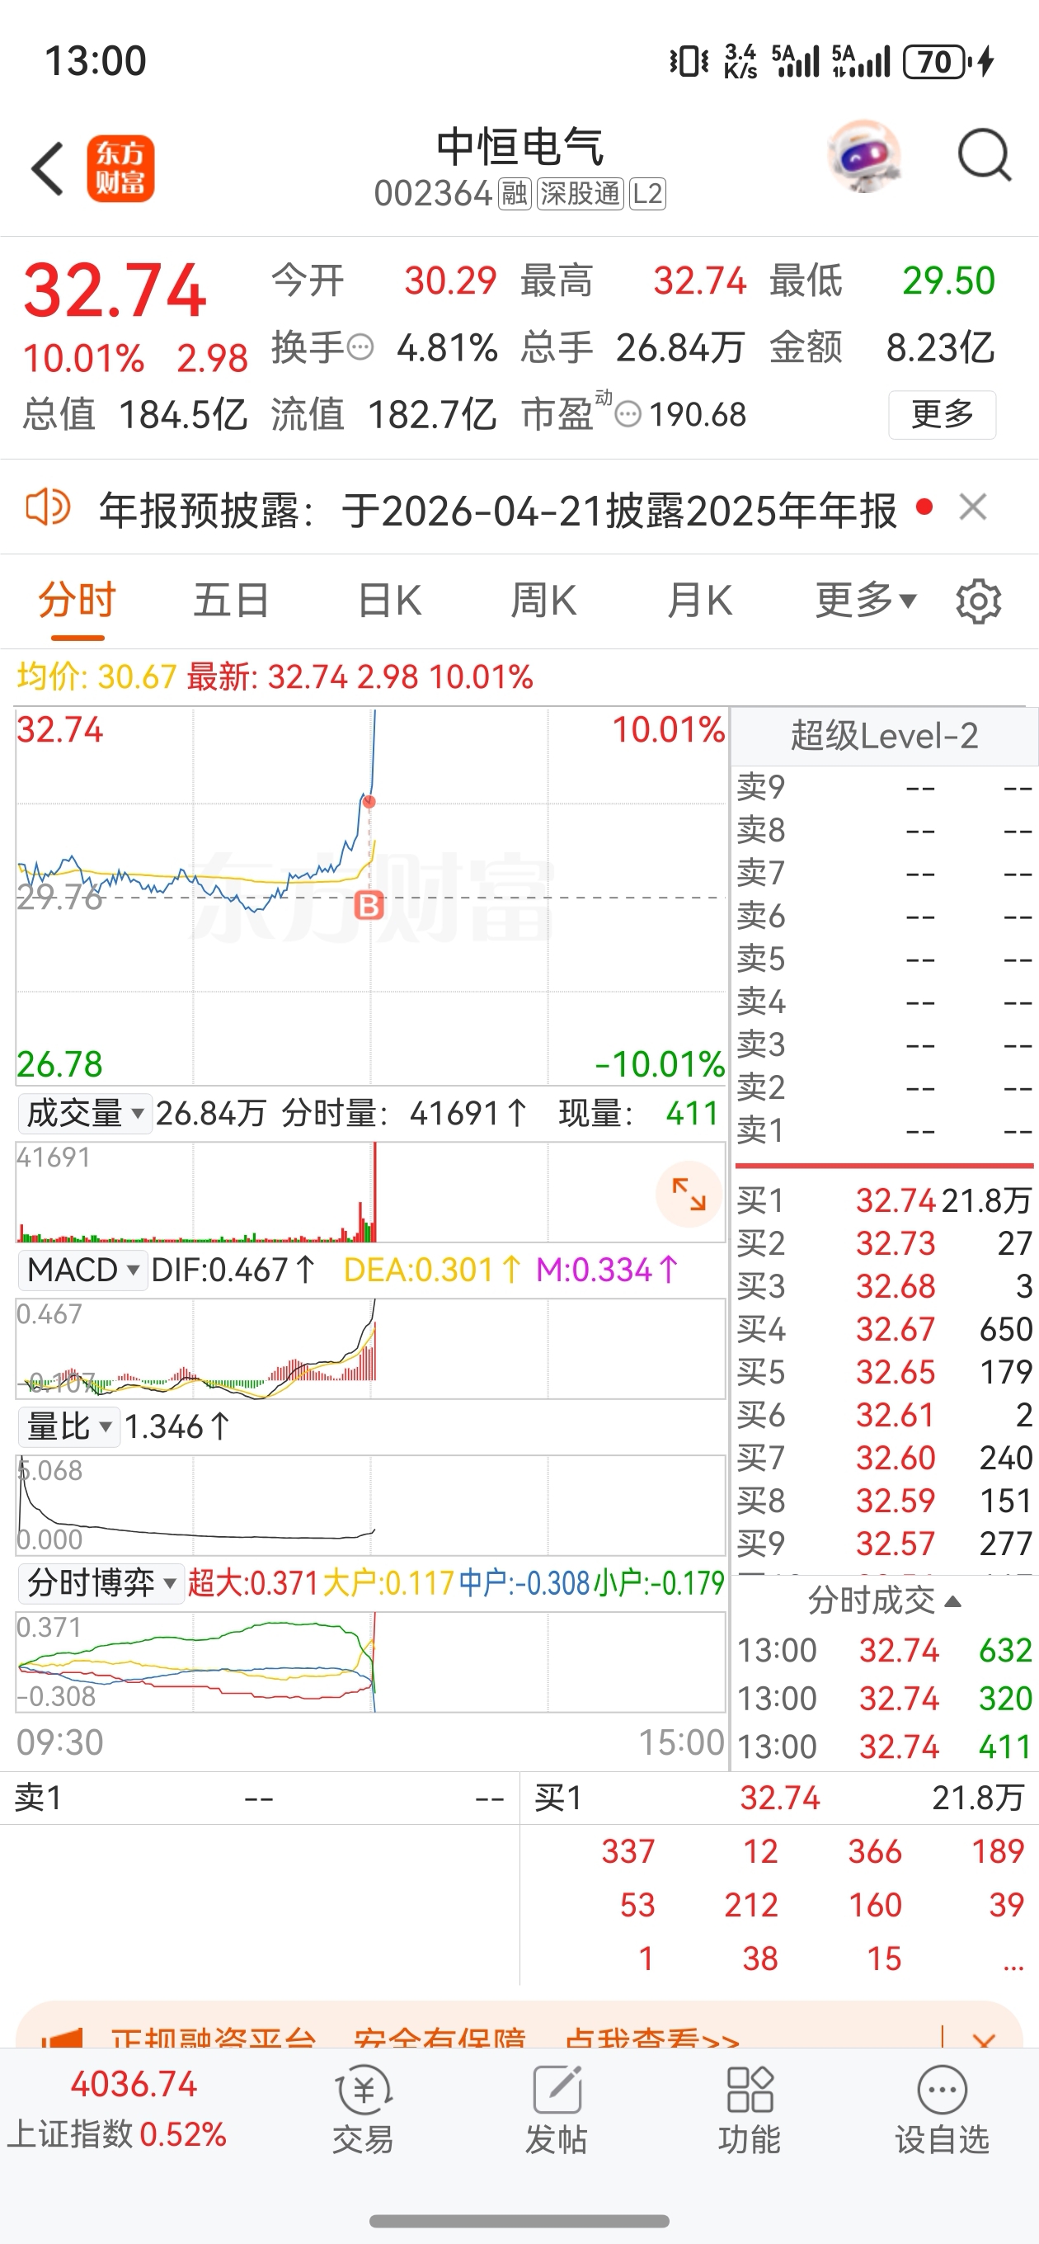Tap the L2 level tag
The image size is (1039, 2244).
click(x=647, y=193)
